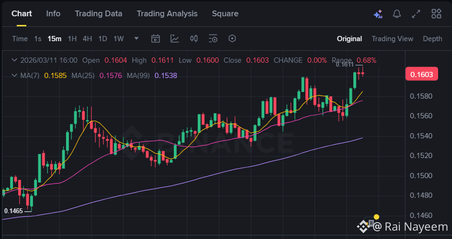Click the MA(99) value 0.1538
The width and height of the screenshot is (452, 239).
point(166,76)
